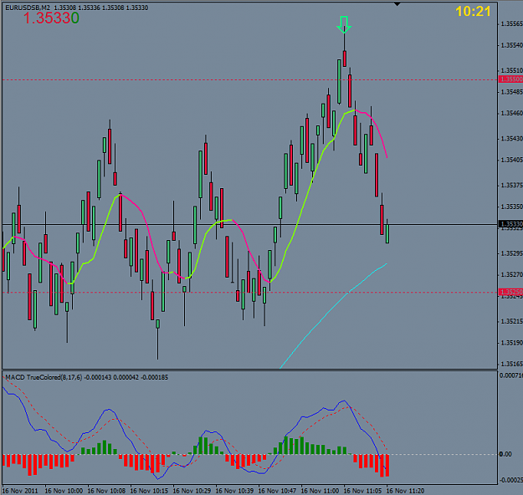Click the chart shift triangle marker at top
523x495 pixels.
pos(397,4)
